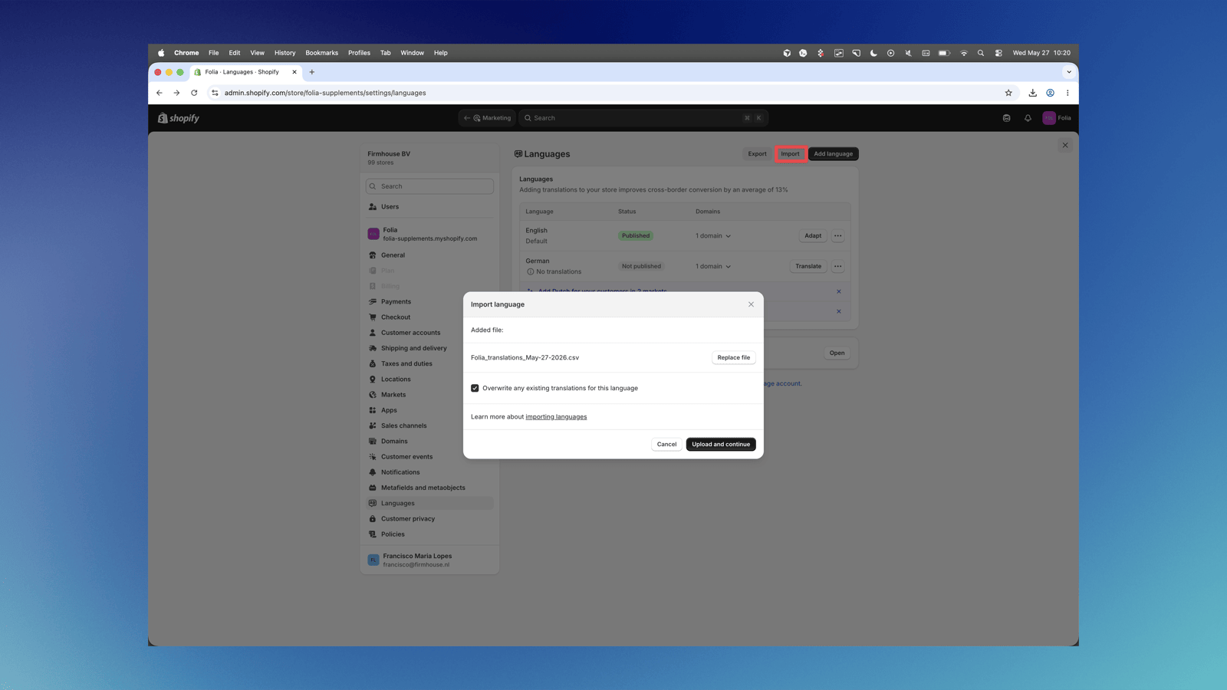The width and height of the screenshot is (1227, 690).
Task: Open more options for English row
Action: [837, 236]
